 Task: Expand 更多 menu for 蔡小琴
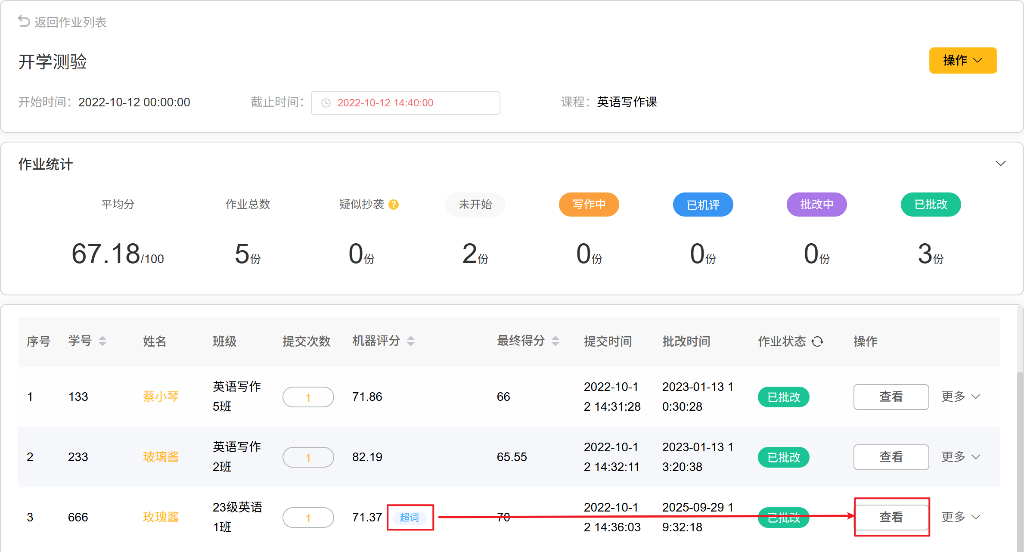point(960,397)
